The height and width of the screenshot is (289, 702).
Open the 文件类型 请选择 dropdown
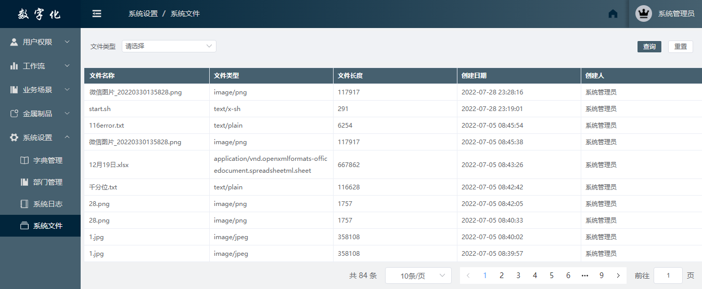point(169,46)
